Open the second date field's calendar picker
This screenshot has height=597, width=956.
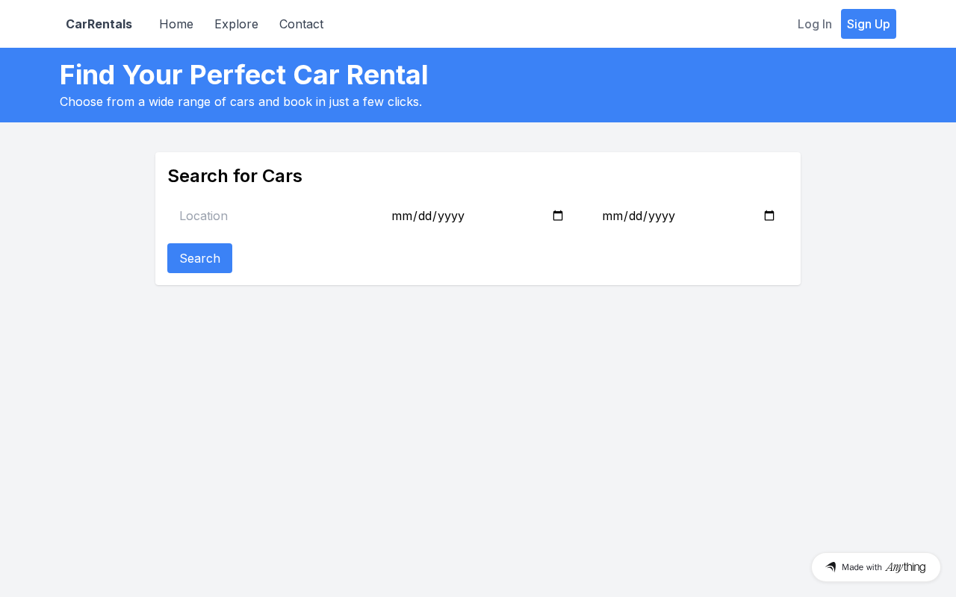coord(769,216)
